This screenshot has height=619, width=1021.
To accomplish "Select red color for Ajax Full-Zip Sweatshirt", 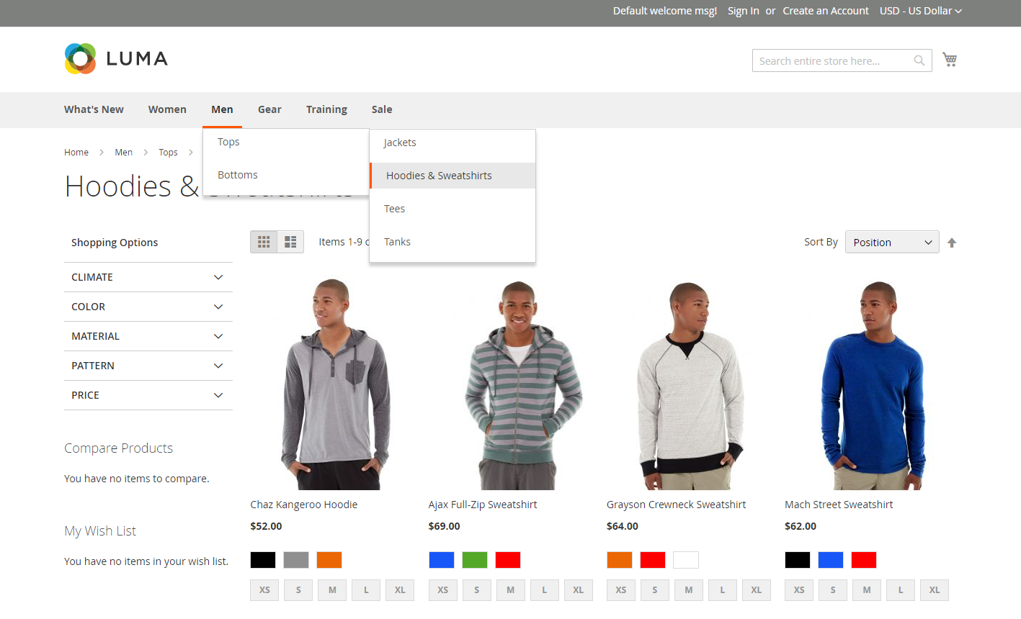I will (508, 560).
